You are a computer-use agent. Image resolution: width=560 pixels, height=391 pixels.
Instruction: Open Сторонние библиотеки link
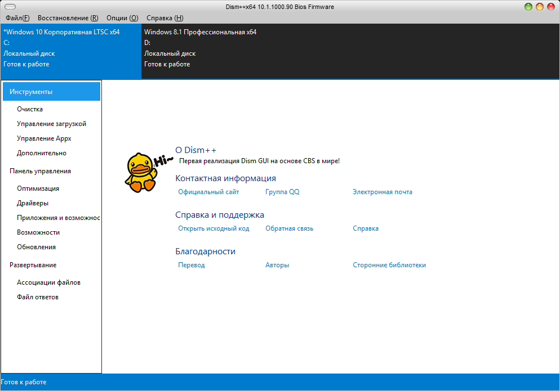[x=389, y=265]
